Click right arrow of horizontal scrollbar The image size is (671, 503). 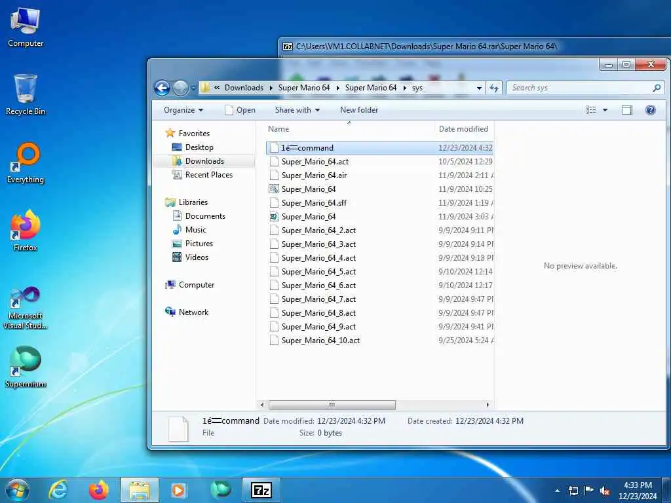tap(488, 405)
